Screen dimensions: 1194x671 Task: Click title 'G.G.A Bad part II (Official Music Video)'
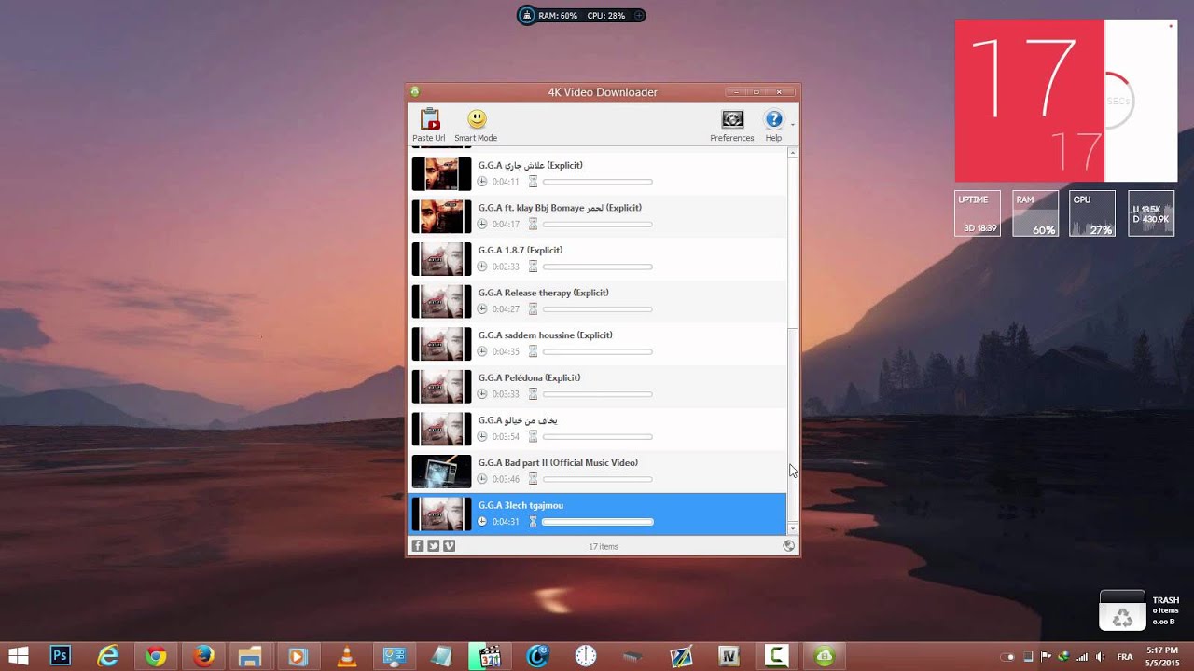558,463
